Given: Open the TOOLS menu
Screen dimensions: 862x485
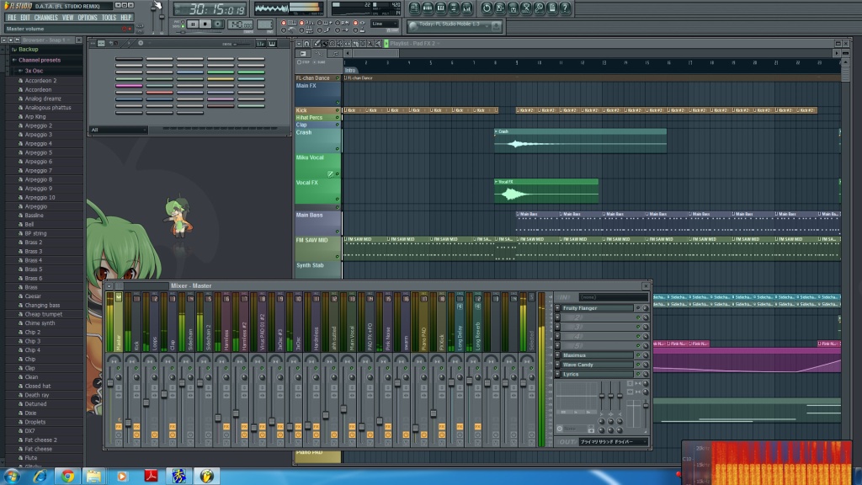Looking at the screenshot, I should (x=109, y=18).
